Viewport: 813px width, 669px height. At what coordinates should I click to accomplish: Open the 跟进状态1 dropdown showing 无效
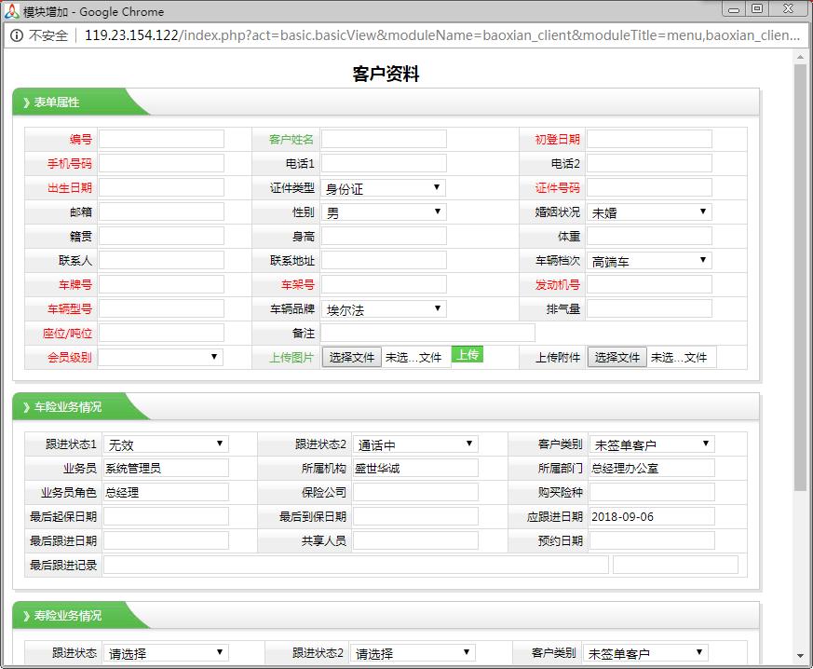point(165,443)
